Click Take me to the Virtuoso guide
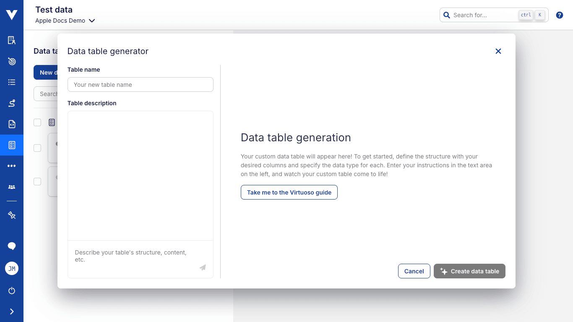573x322 pixels. coord(289,192)
